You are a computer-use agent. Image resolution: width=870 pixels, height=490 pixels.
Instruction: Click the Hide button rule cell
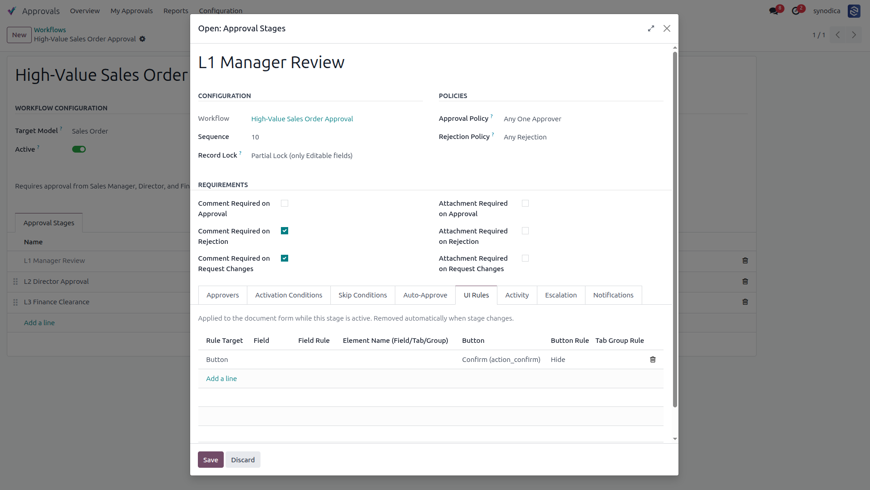[x=558, y=360]
